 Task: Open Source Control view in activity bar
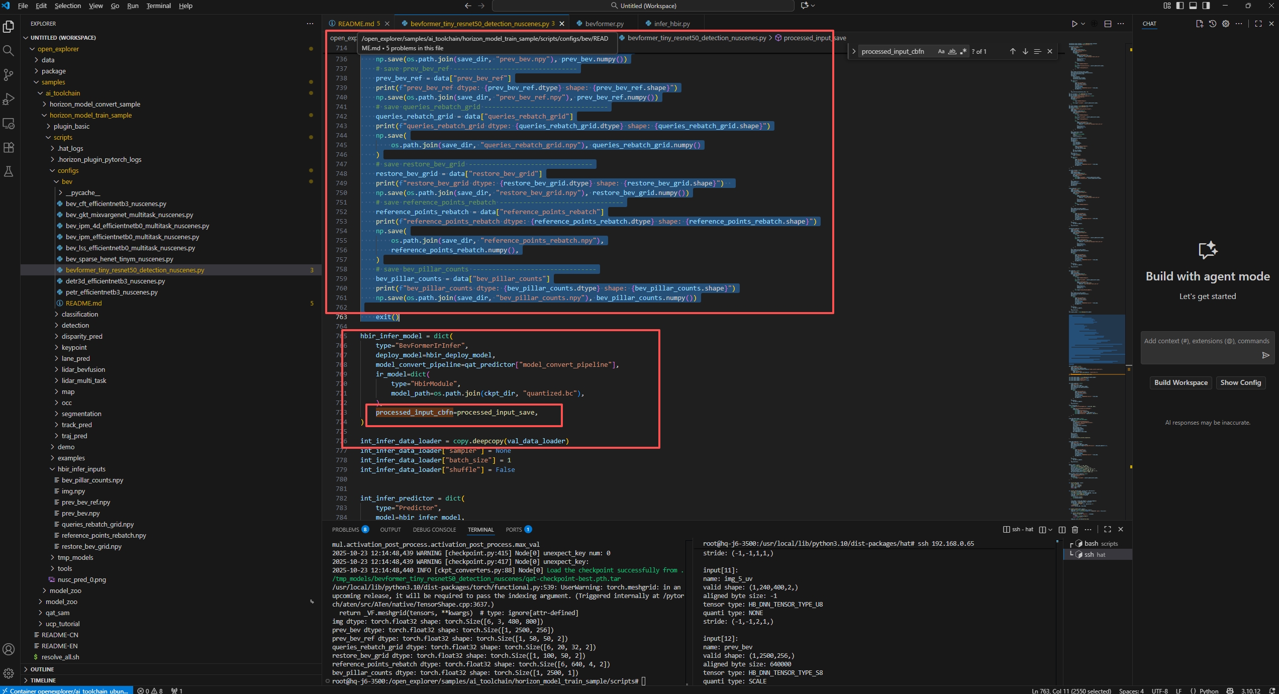9,75
